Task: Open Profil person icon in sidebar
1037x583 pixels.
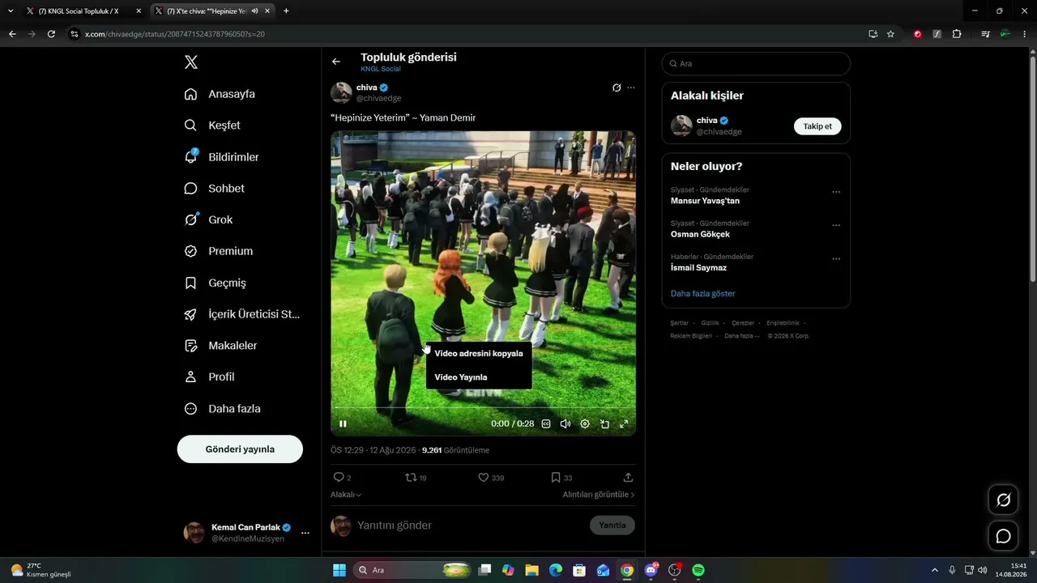Action: click(x=190, y=377)
